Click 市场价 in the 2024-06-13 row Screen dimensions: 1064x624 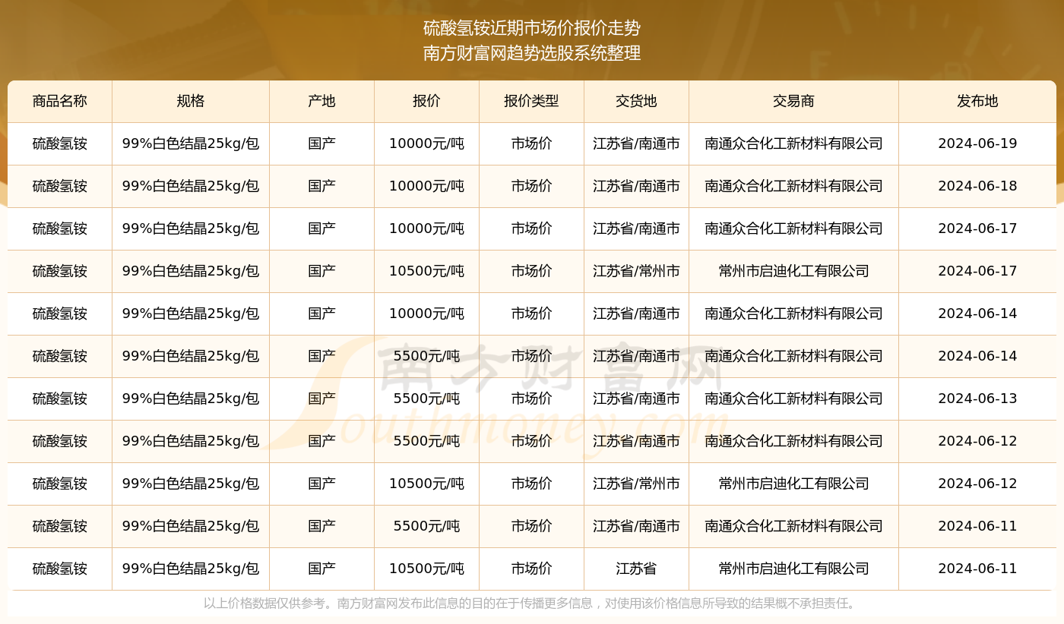[531, 399]
